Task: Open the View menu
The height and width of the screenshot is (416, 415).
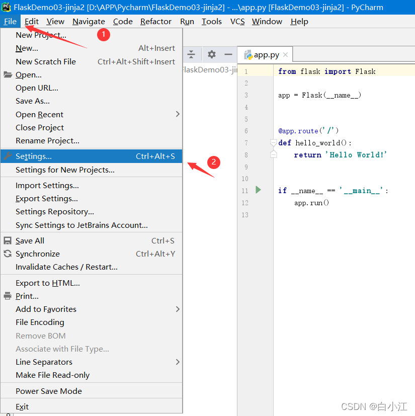Action: click(55, 22)
